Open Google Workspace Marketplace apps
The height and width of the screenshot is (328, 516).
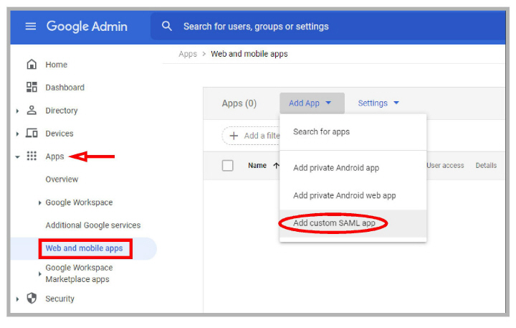pos(79,273)
